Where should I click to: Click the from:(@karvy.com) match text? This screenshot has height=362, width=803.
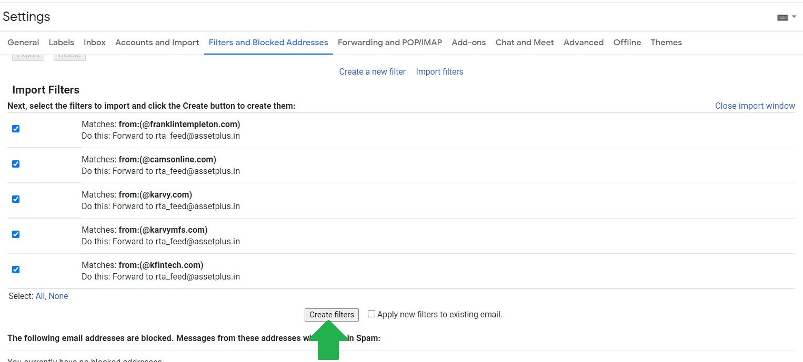(x=155, y=195)
